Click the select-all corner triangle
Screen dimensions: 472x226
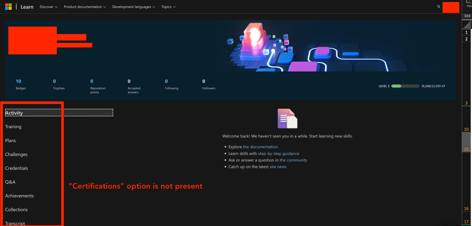[467, 25]
